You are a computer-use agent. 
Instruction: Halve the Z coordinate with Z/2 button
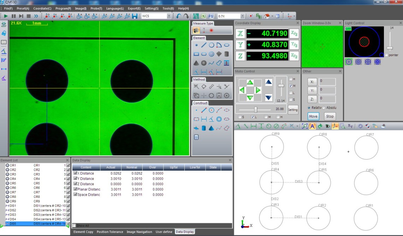pyautogui.click(x=294, y=55)
